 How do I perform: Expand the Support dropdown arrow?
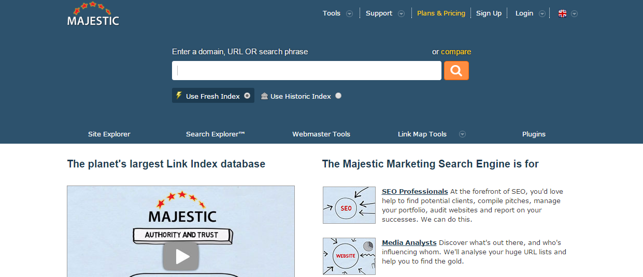(401, 14)
